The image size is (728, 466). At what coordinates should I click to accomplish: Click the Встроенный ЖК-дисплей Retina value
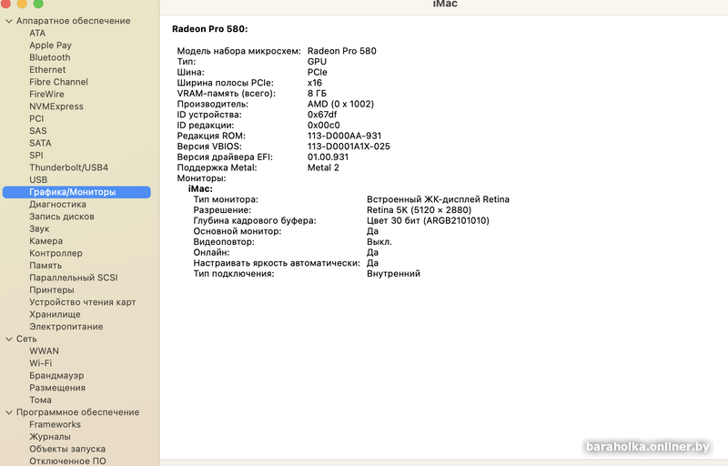pyautogui.click(x=438, y=199)
